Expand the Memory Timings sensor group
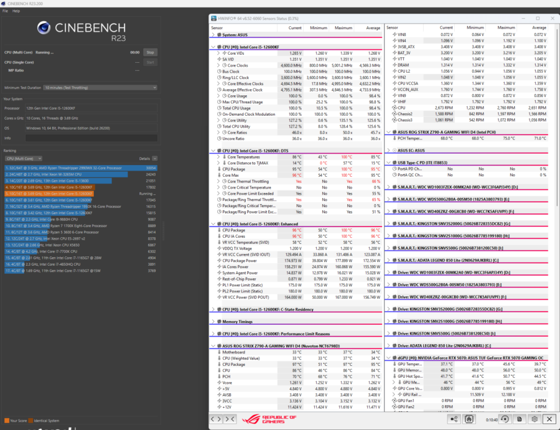This screenshot has height=430, width=560. coord(213,322)
